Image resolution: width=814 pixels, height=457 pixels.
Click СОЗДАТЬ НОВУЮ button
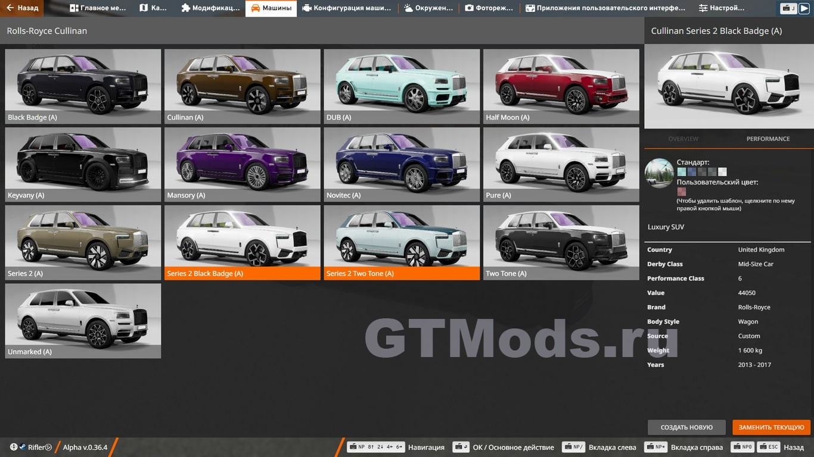point(686,427)
